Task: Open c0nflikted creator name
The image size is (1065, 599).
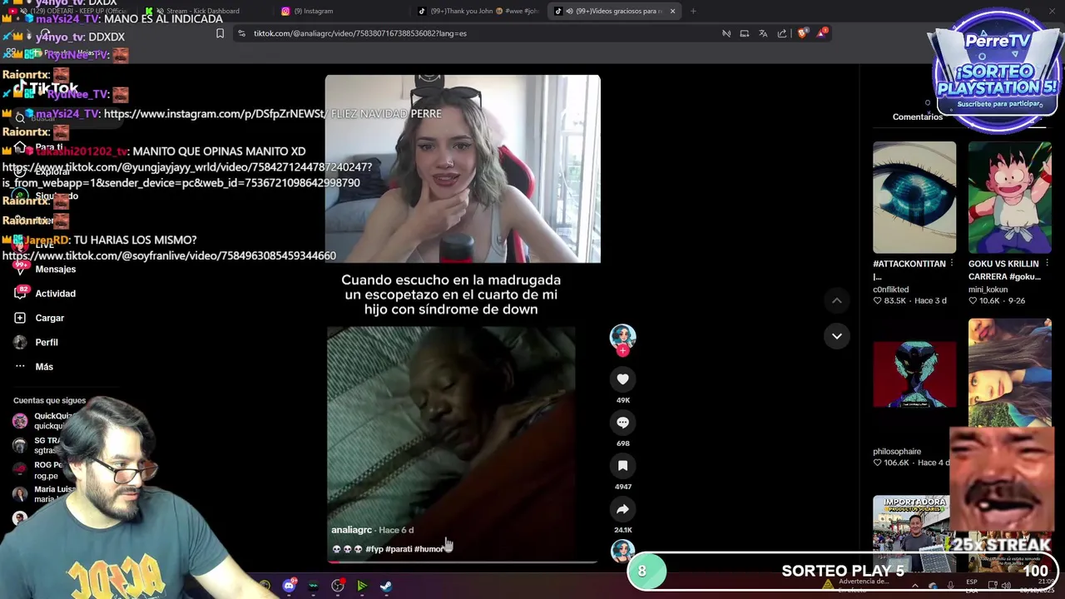Action: pyautogui.click(x=890, y=290)
